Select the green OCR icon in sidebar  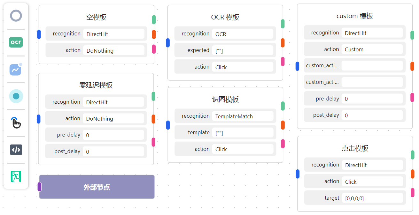pyautogui.click(x=16, y=42)
